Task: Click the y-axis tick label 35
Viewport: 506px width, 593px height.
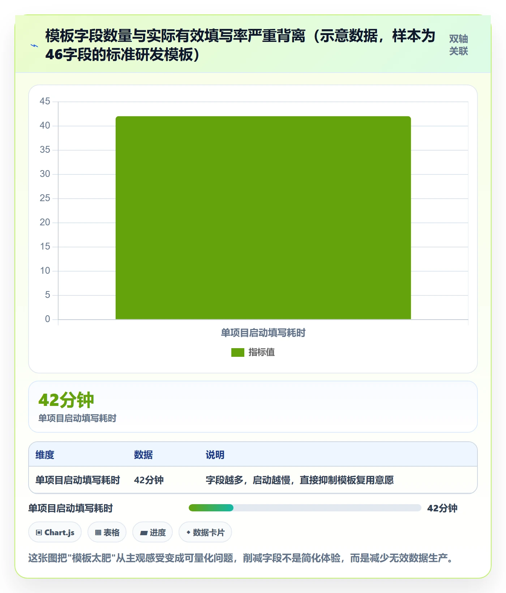Action: 45,150
